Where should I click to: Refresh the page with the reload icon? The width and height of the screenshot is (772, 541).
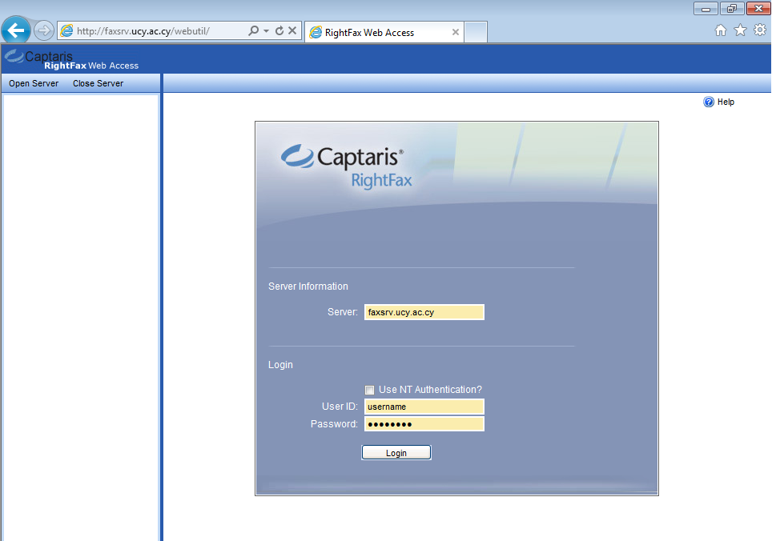279,30
